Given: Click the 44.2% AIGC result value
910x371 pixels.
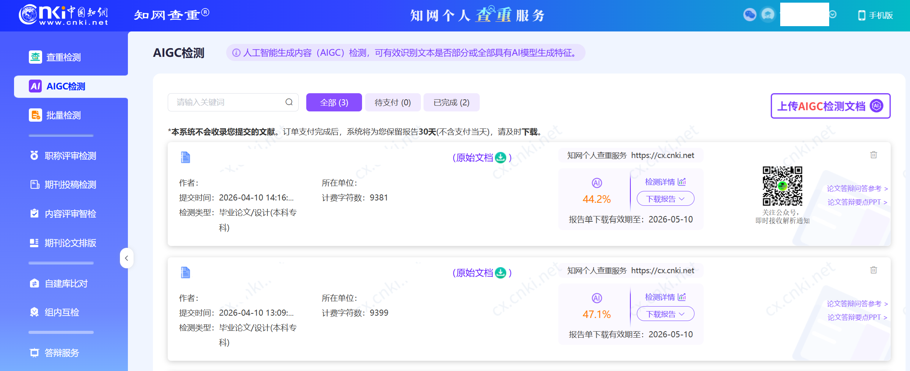Looking at the screenshot, I should [x=597, y=199].
